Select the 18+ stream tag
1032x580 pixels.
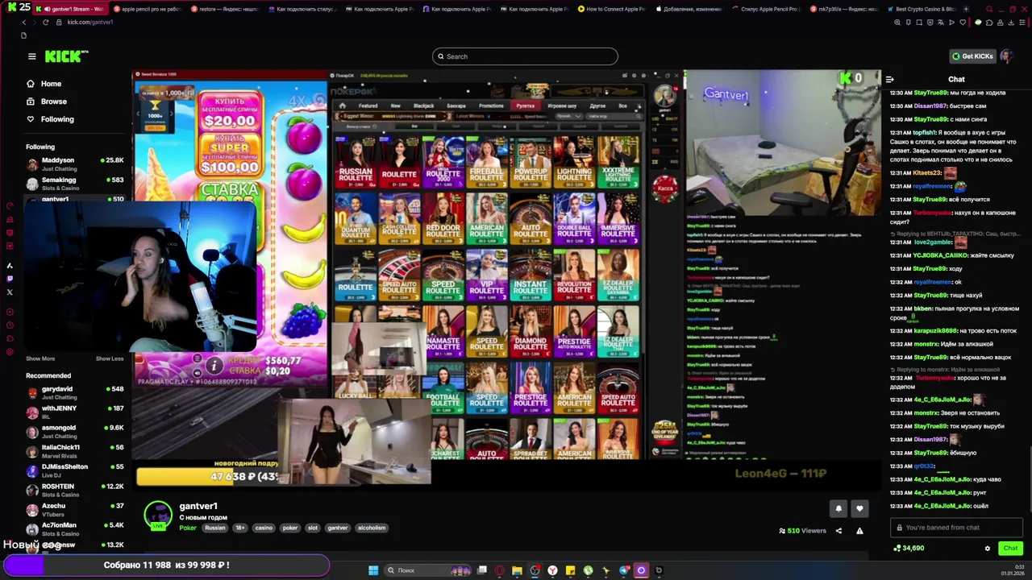click(239, 528)
